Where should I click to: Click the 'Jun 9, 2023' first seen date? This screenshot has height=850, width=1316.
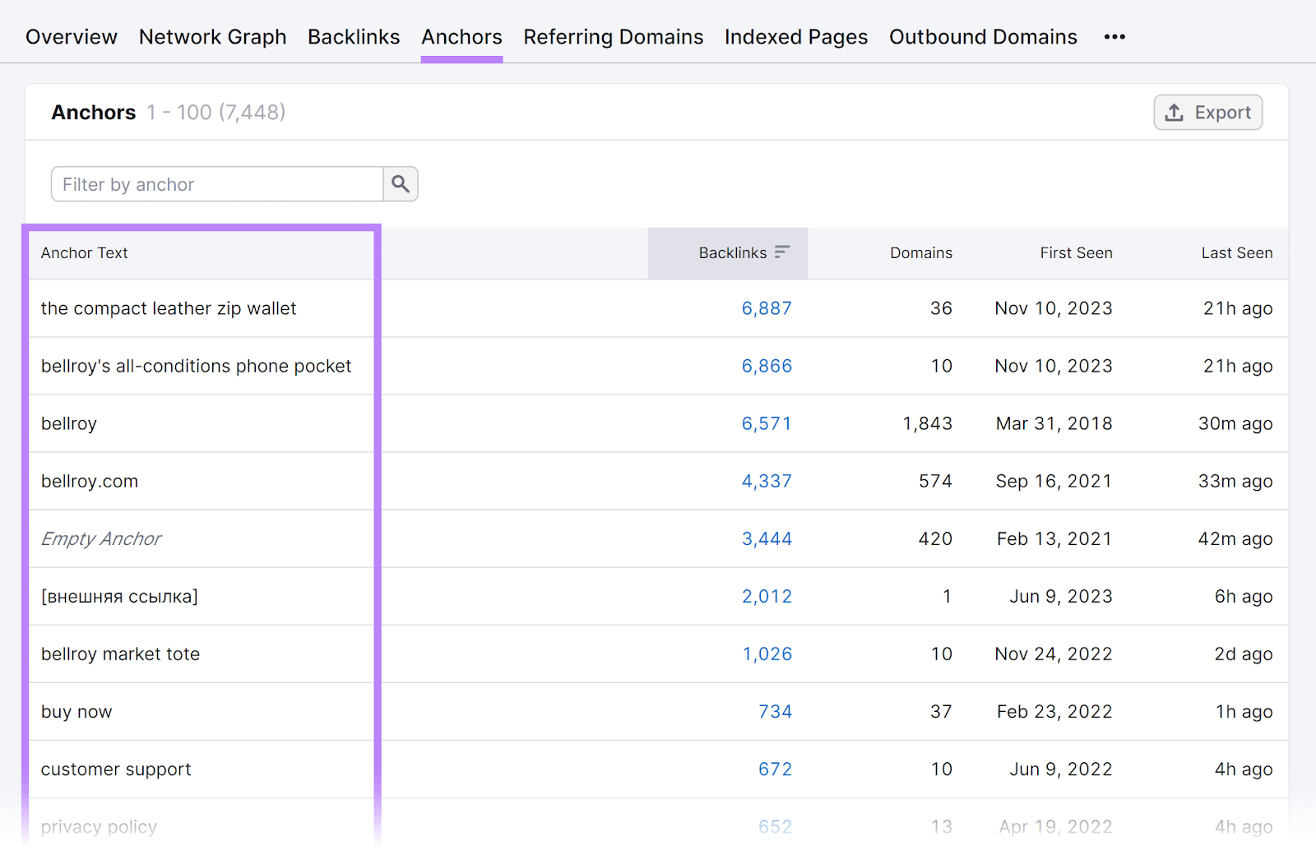click(1061, 596)
